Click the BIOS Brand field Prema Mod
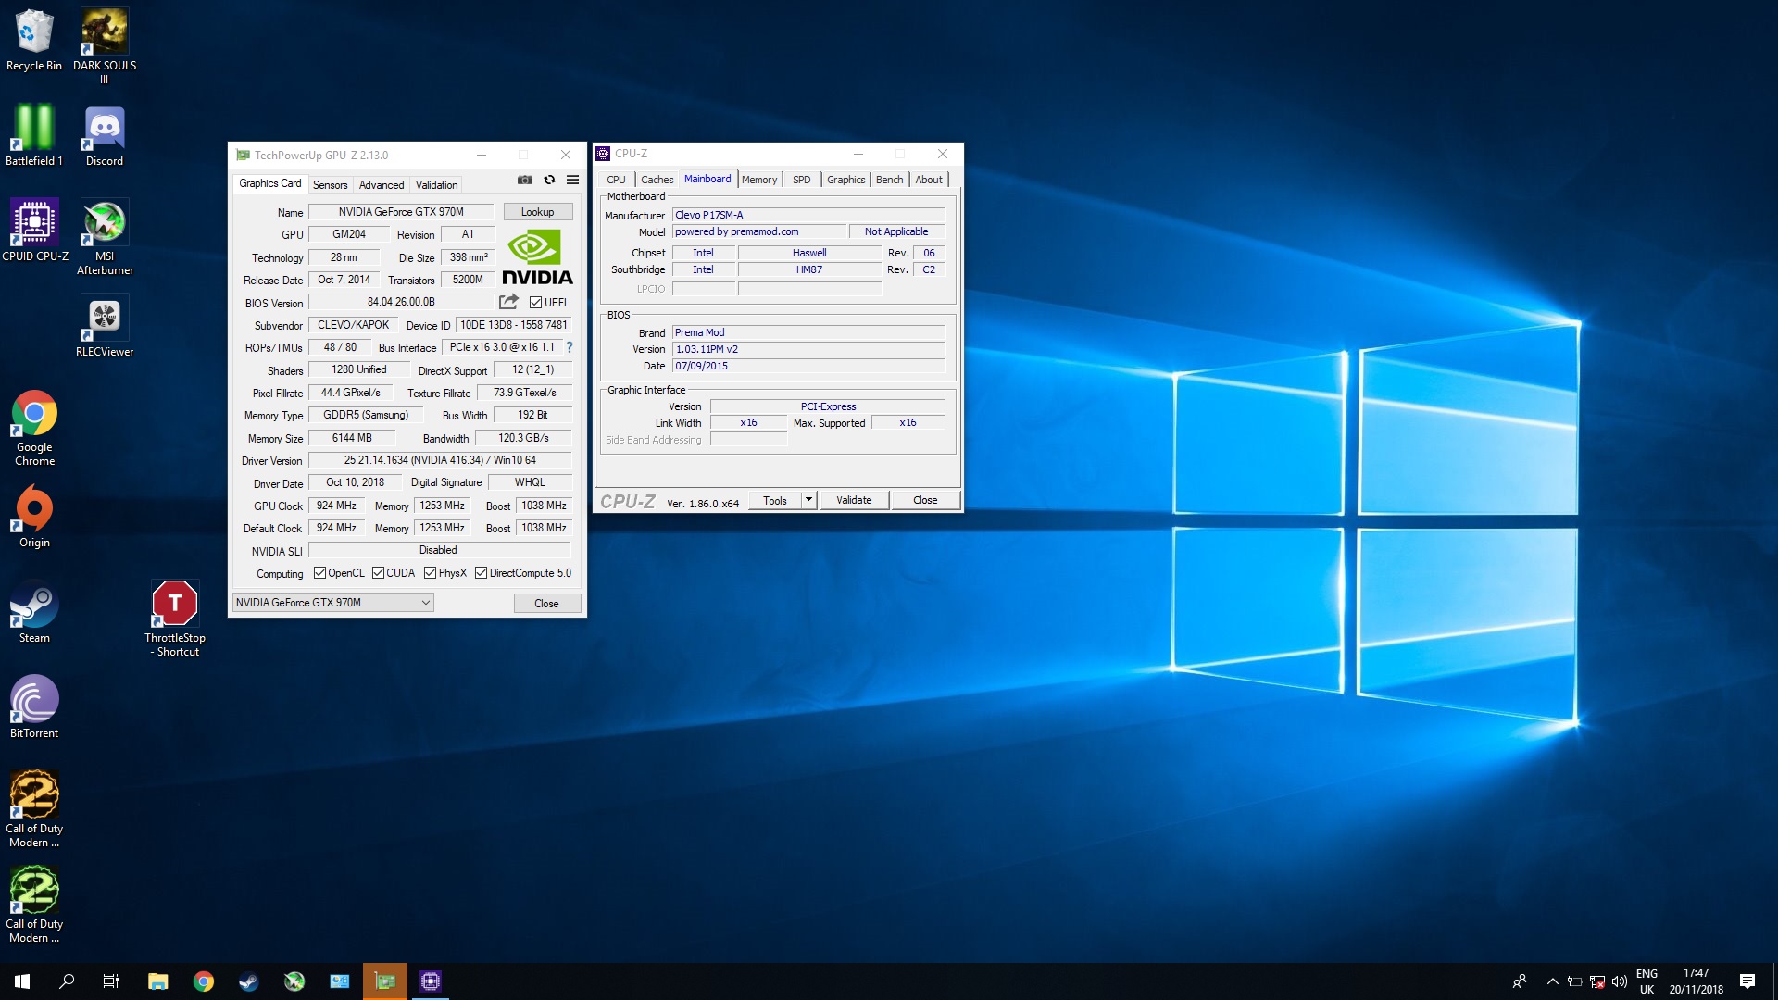 (808, 332)
